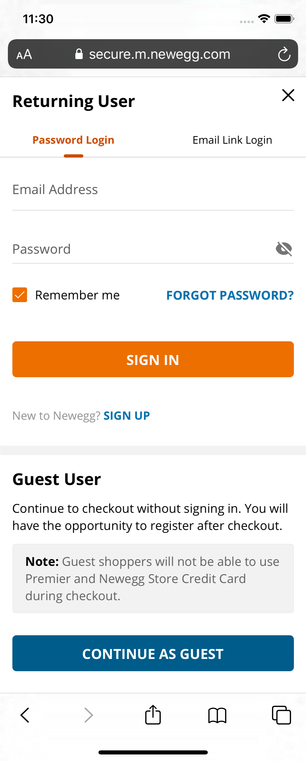Uncheck the Remember me checkbox
Screen dimensions: 306x761
click(19, 294)
